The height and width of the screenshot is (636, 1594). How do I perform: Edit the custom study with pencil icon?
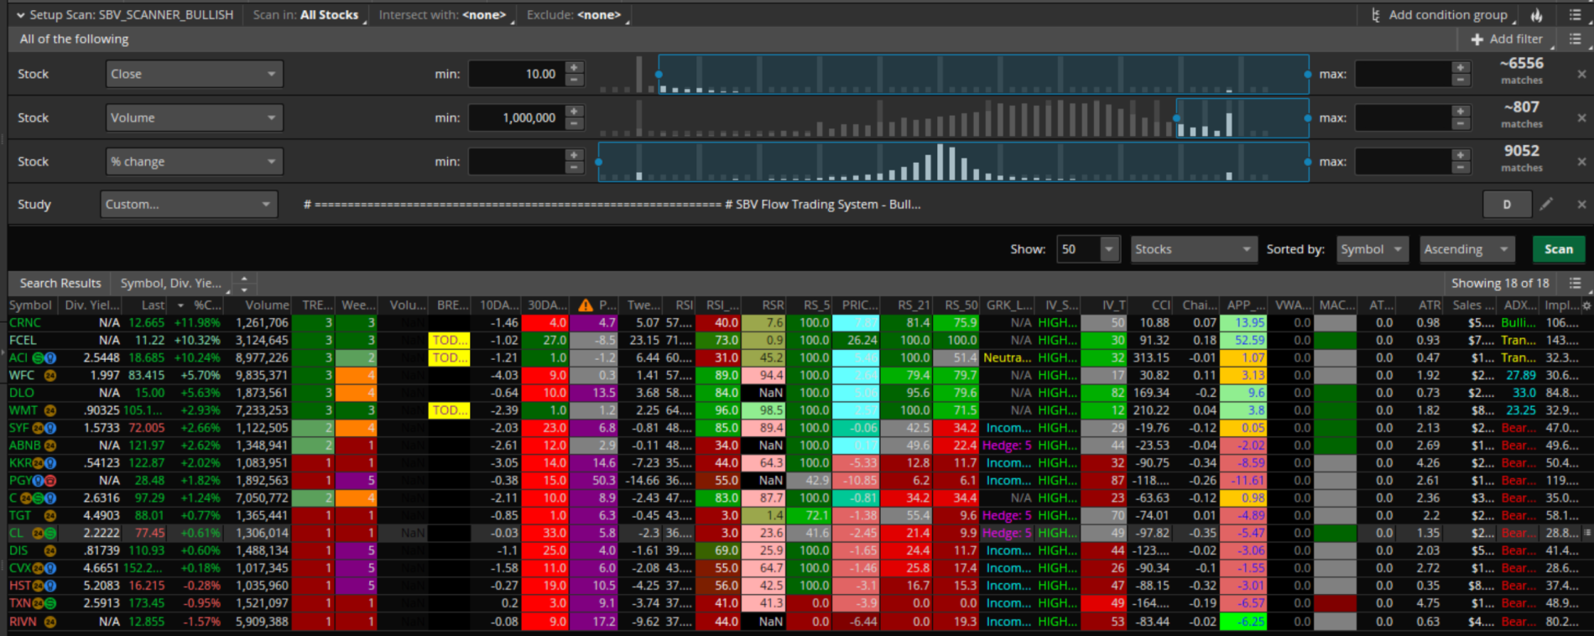[1546, 204]
